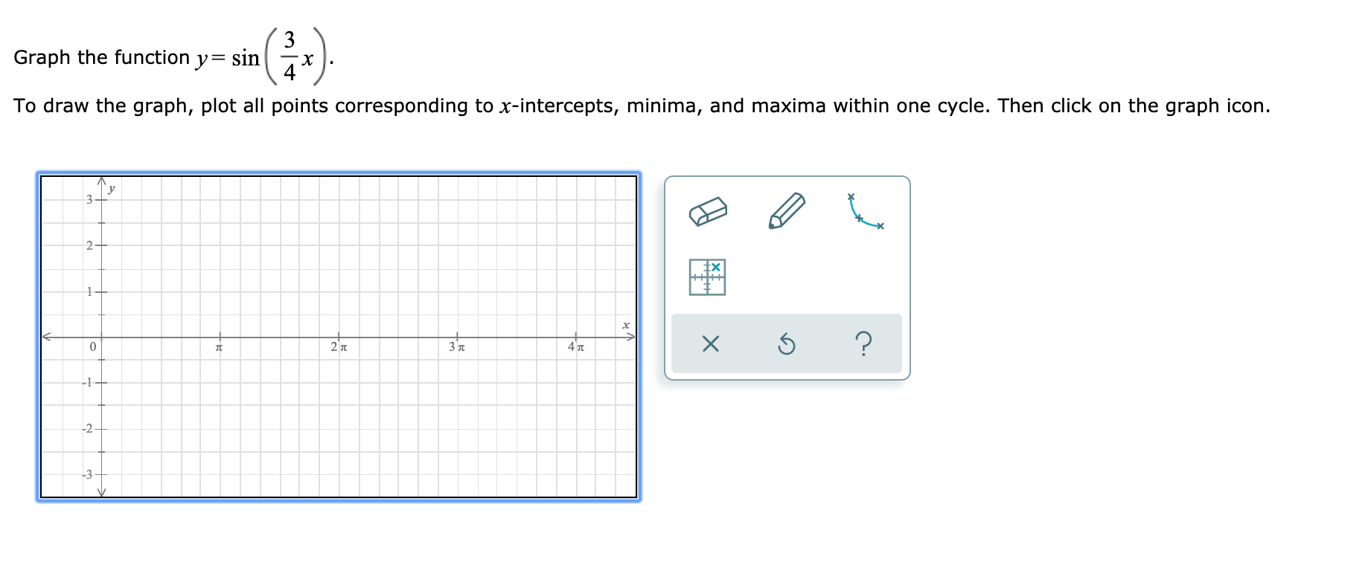This screenshot has height=562, width=1371.
Task: Click the x-axis arrow label
Action: tap(625, 325)
